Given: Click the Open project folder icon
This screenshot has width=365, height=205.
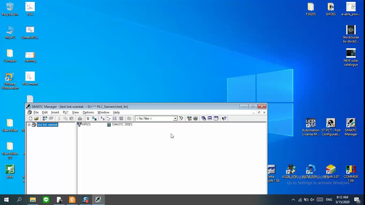Looking at the screenshot, I should [x=36, y=118].
